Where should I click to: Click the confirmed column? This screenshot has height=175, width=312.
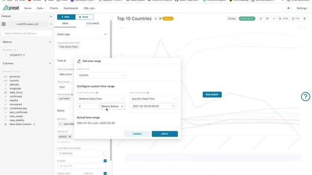point(16,96)
